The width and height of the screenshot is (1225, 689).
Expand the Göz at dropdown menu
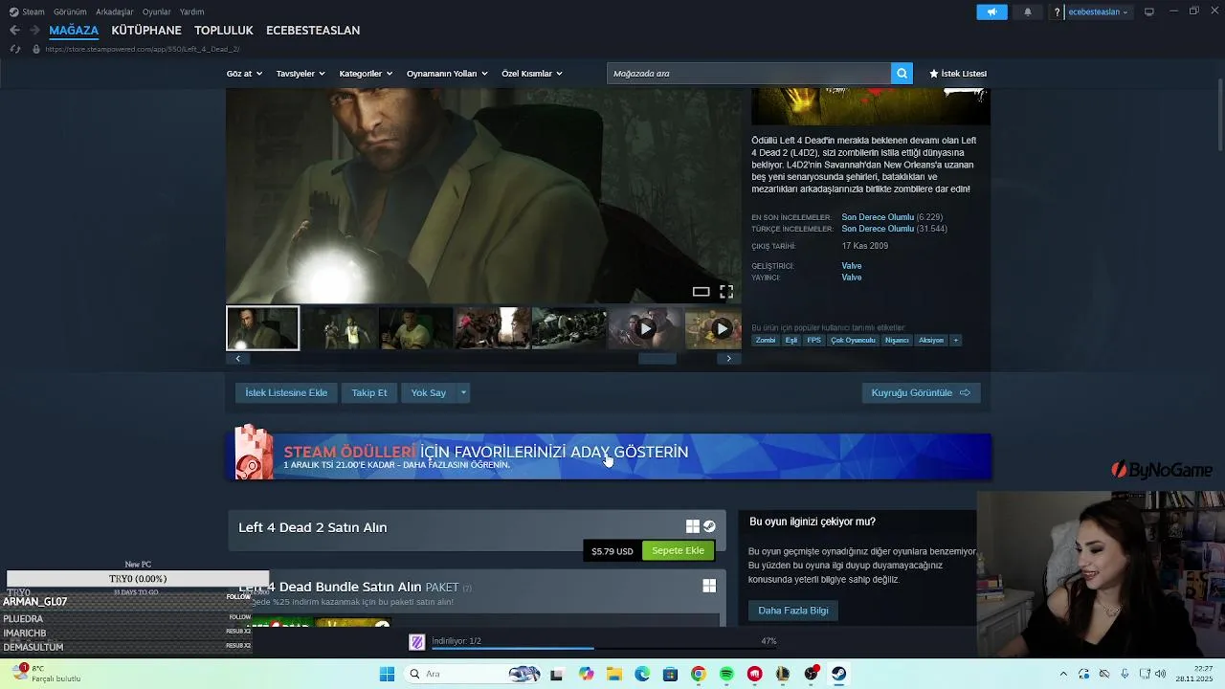click(244, 74)
